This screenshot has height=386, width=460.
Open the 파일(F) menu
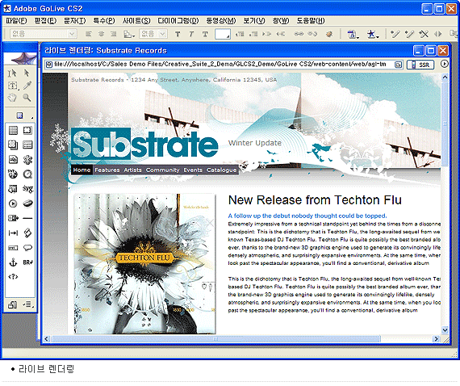pos(16,20)
